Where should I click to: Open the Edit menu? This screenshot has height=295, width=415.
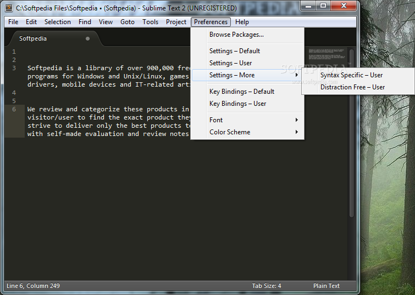(31, 22)
